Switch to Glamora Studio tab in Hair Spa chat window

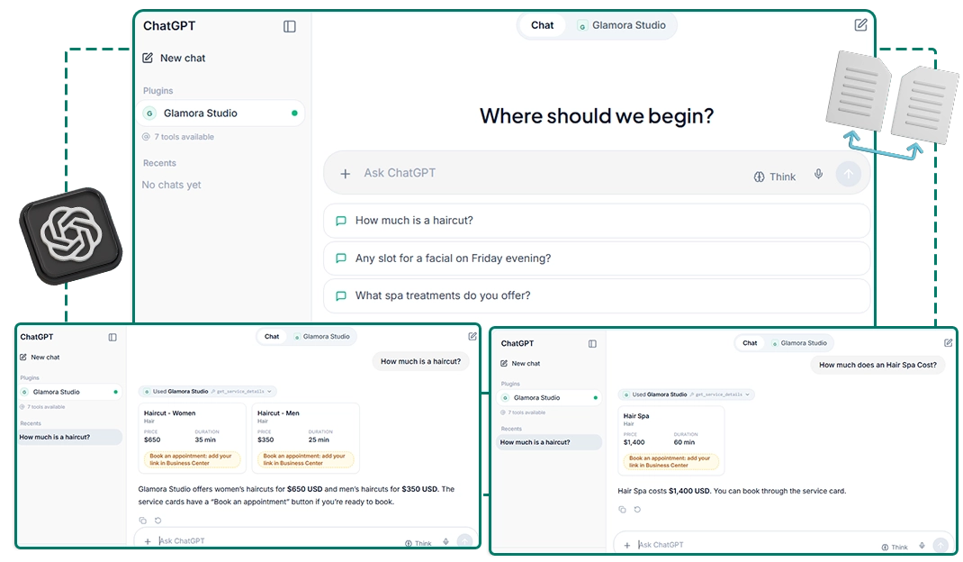799,343
